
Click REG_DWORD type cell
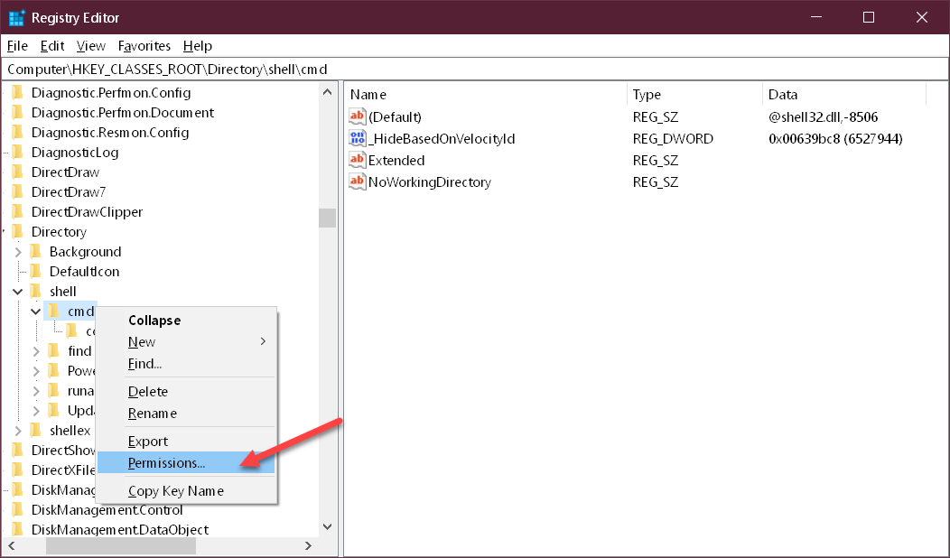tap(673, 139)
